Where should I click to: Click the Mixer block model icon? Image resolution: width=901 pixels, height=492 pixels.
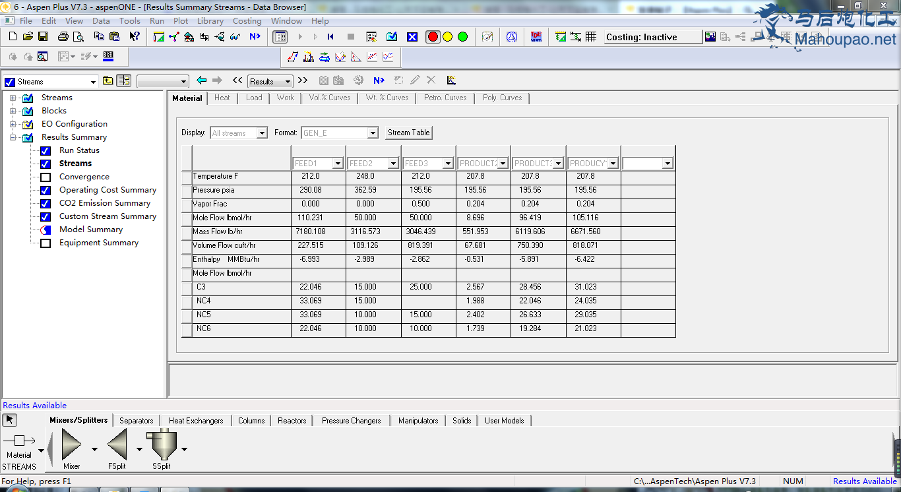tap(71, 444)
